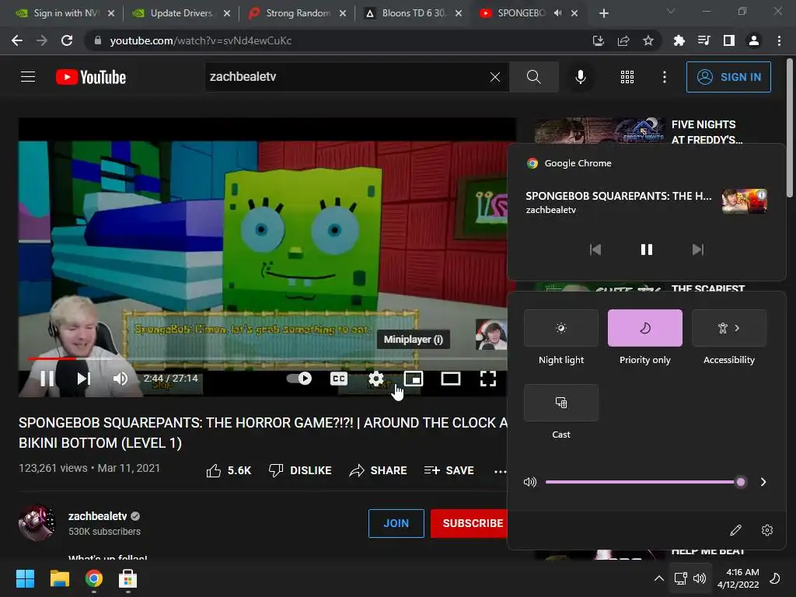Go to YouTube home via logo
Viewport: 796px width, 597px height.
pos(91,77)
